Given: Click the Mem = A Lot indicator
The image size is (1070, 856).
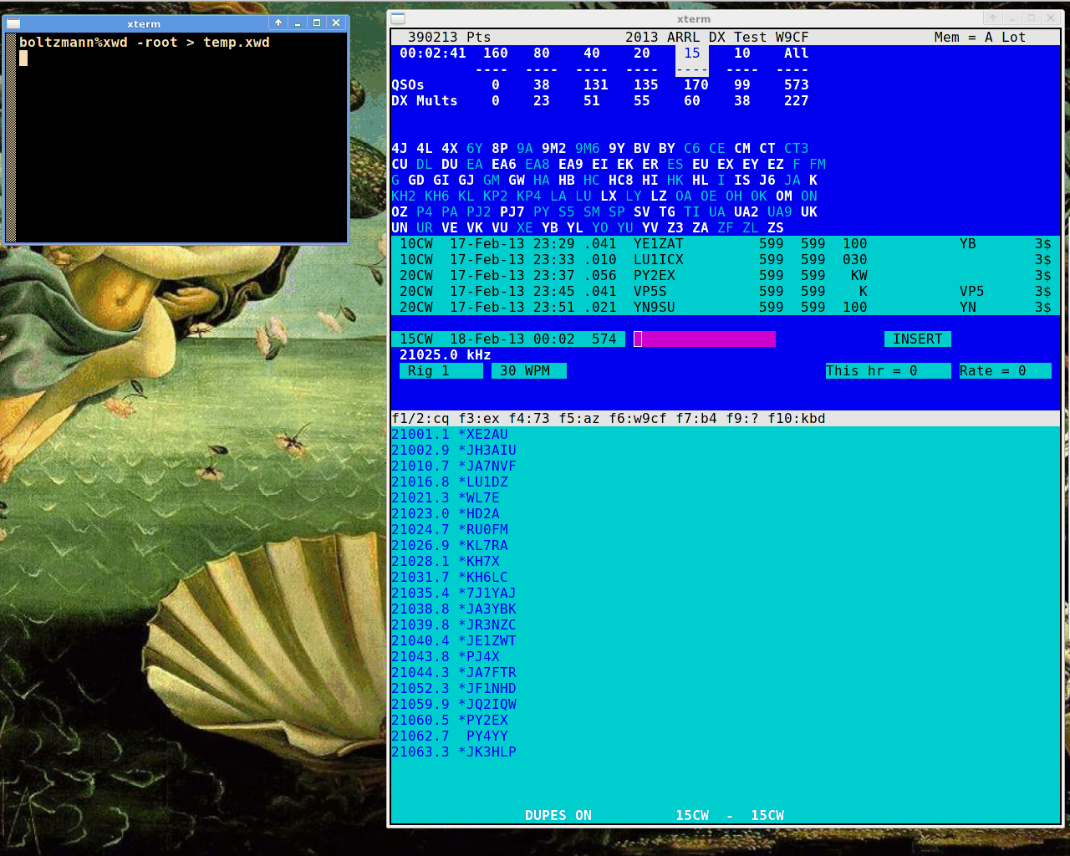Looking at the screenshot, I should (981, 38).
